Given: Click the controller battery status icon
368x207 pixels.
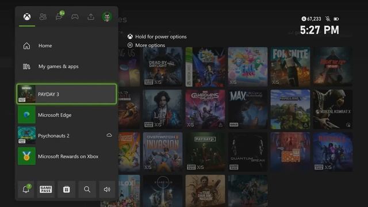Looking at the screenshot, I should coord(336,19).
